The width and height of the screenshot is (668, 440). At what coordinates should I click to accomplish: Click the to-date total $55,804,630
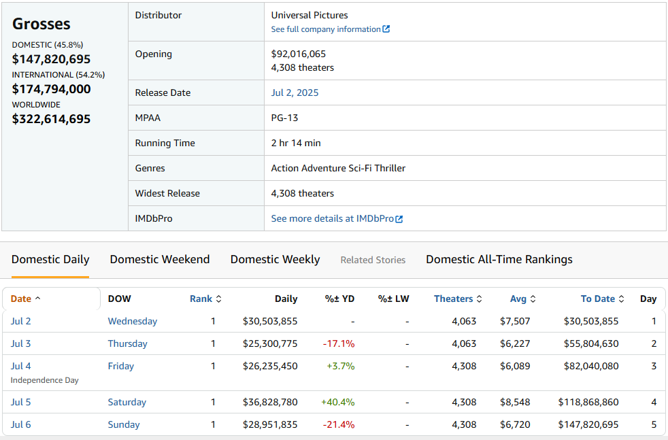[x=591, y=343]
